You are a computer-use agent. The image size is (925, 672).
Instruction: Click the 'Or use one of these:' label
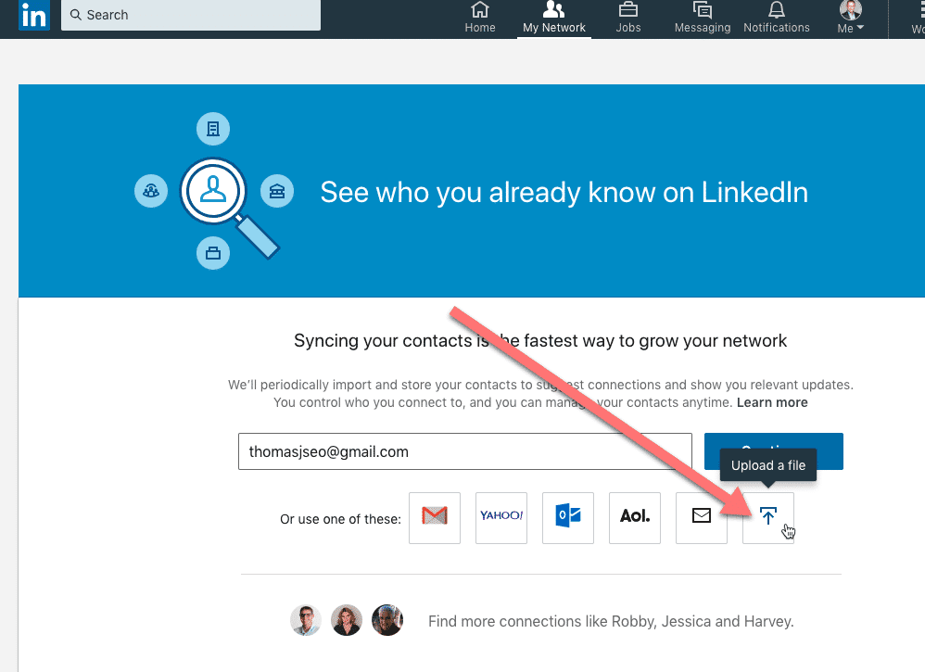tap(340, 519)
